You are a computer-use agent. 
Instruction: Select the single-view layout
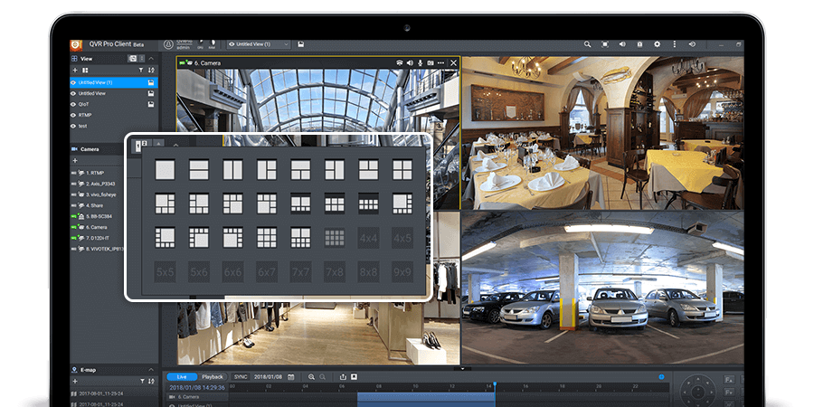(165, 170)
